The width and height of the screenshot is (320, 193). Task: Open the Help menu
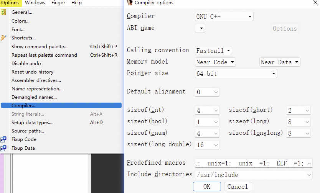(x=76, y=3)
